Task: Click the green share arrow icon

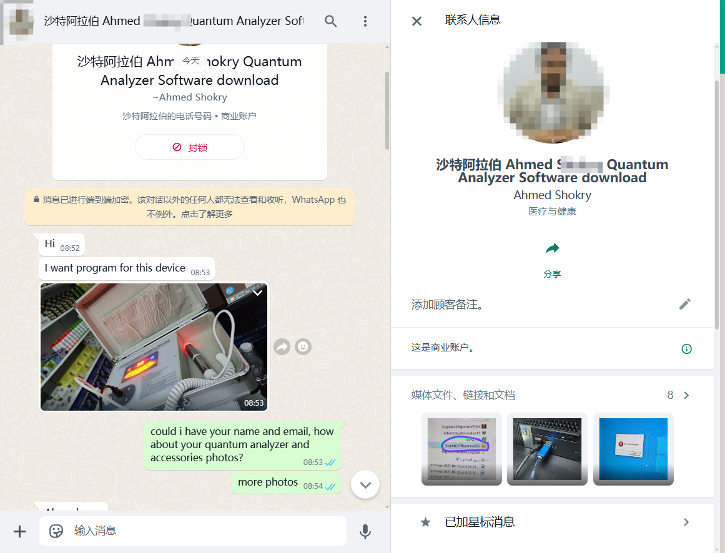Action: pyautogui.click(x=552, y=249)
